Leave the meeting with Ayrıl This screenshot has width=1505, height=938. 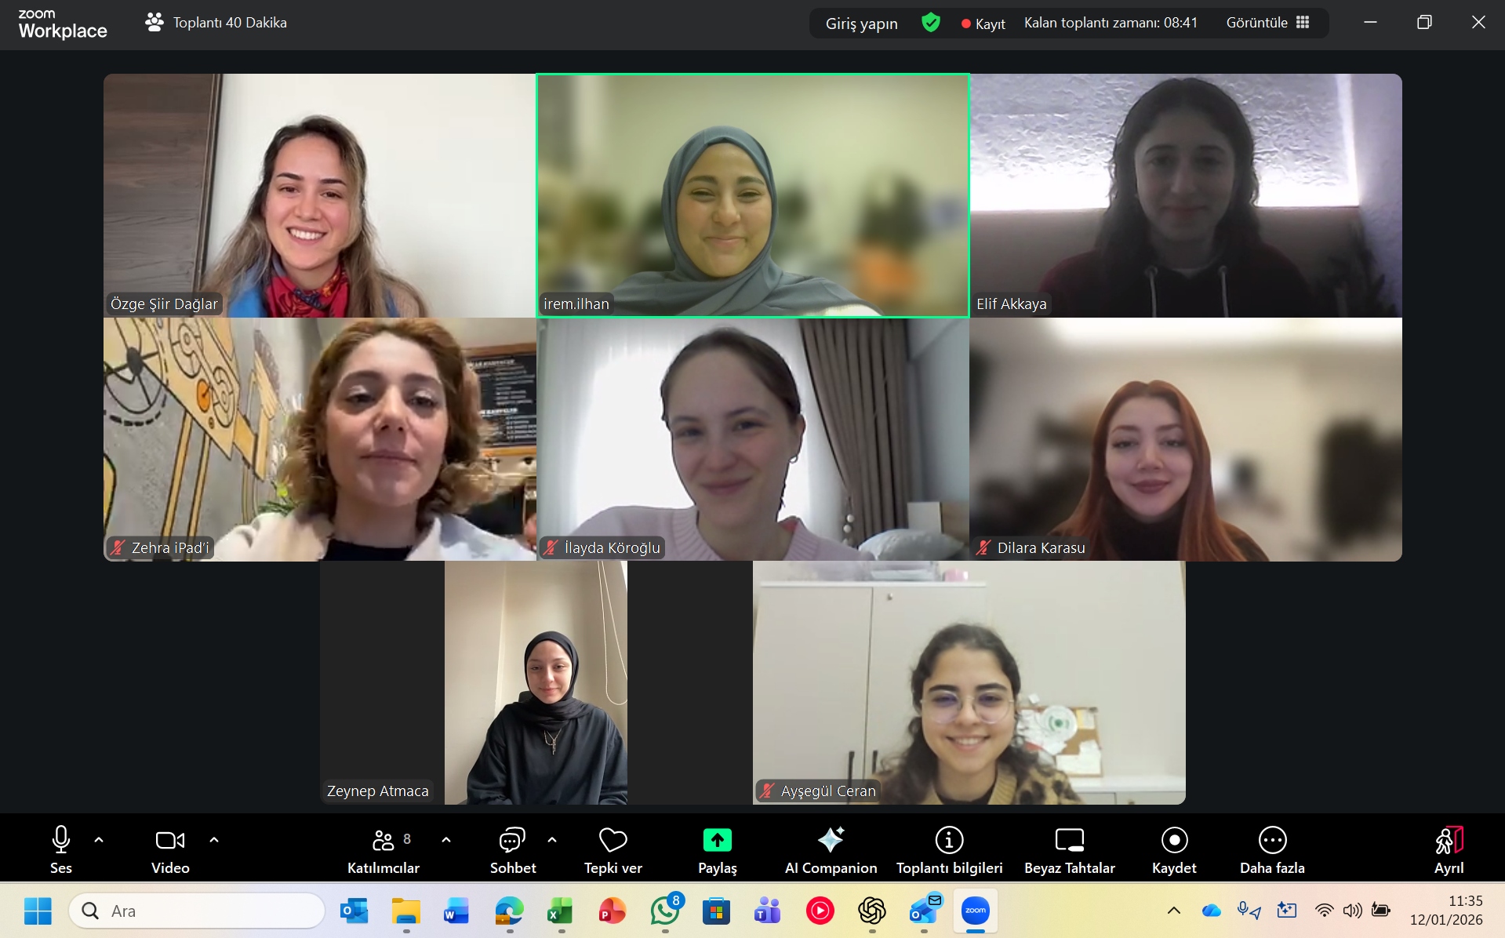(1448, 849)
